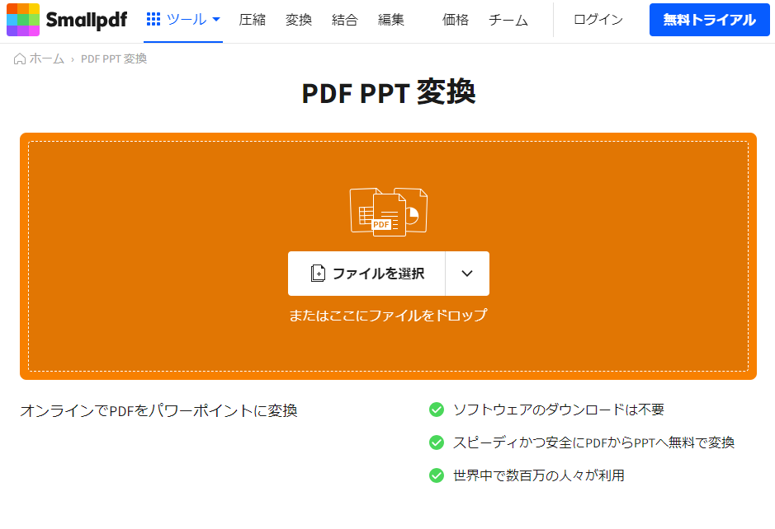Click the PDF documents illustration icon
Image resolution: width=775 pixels, height=529 pixels.
(389, 213)
